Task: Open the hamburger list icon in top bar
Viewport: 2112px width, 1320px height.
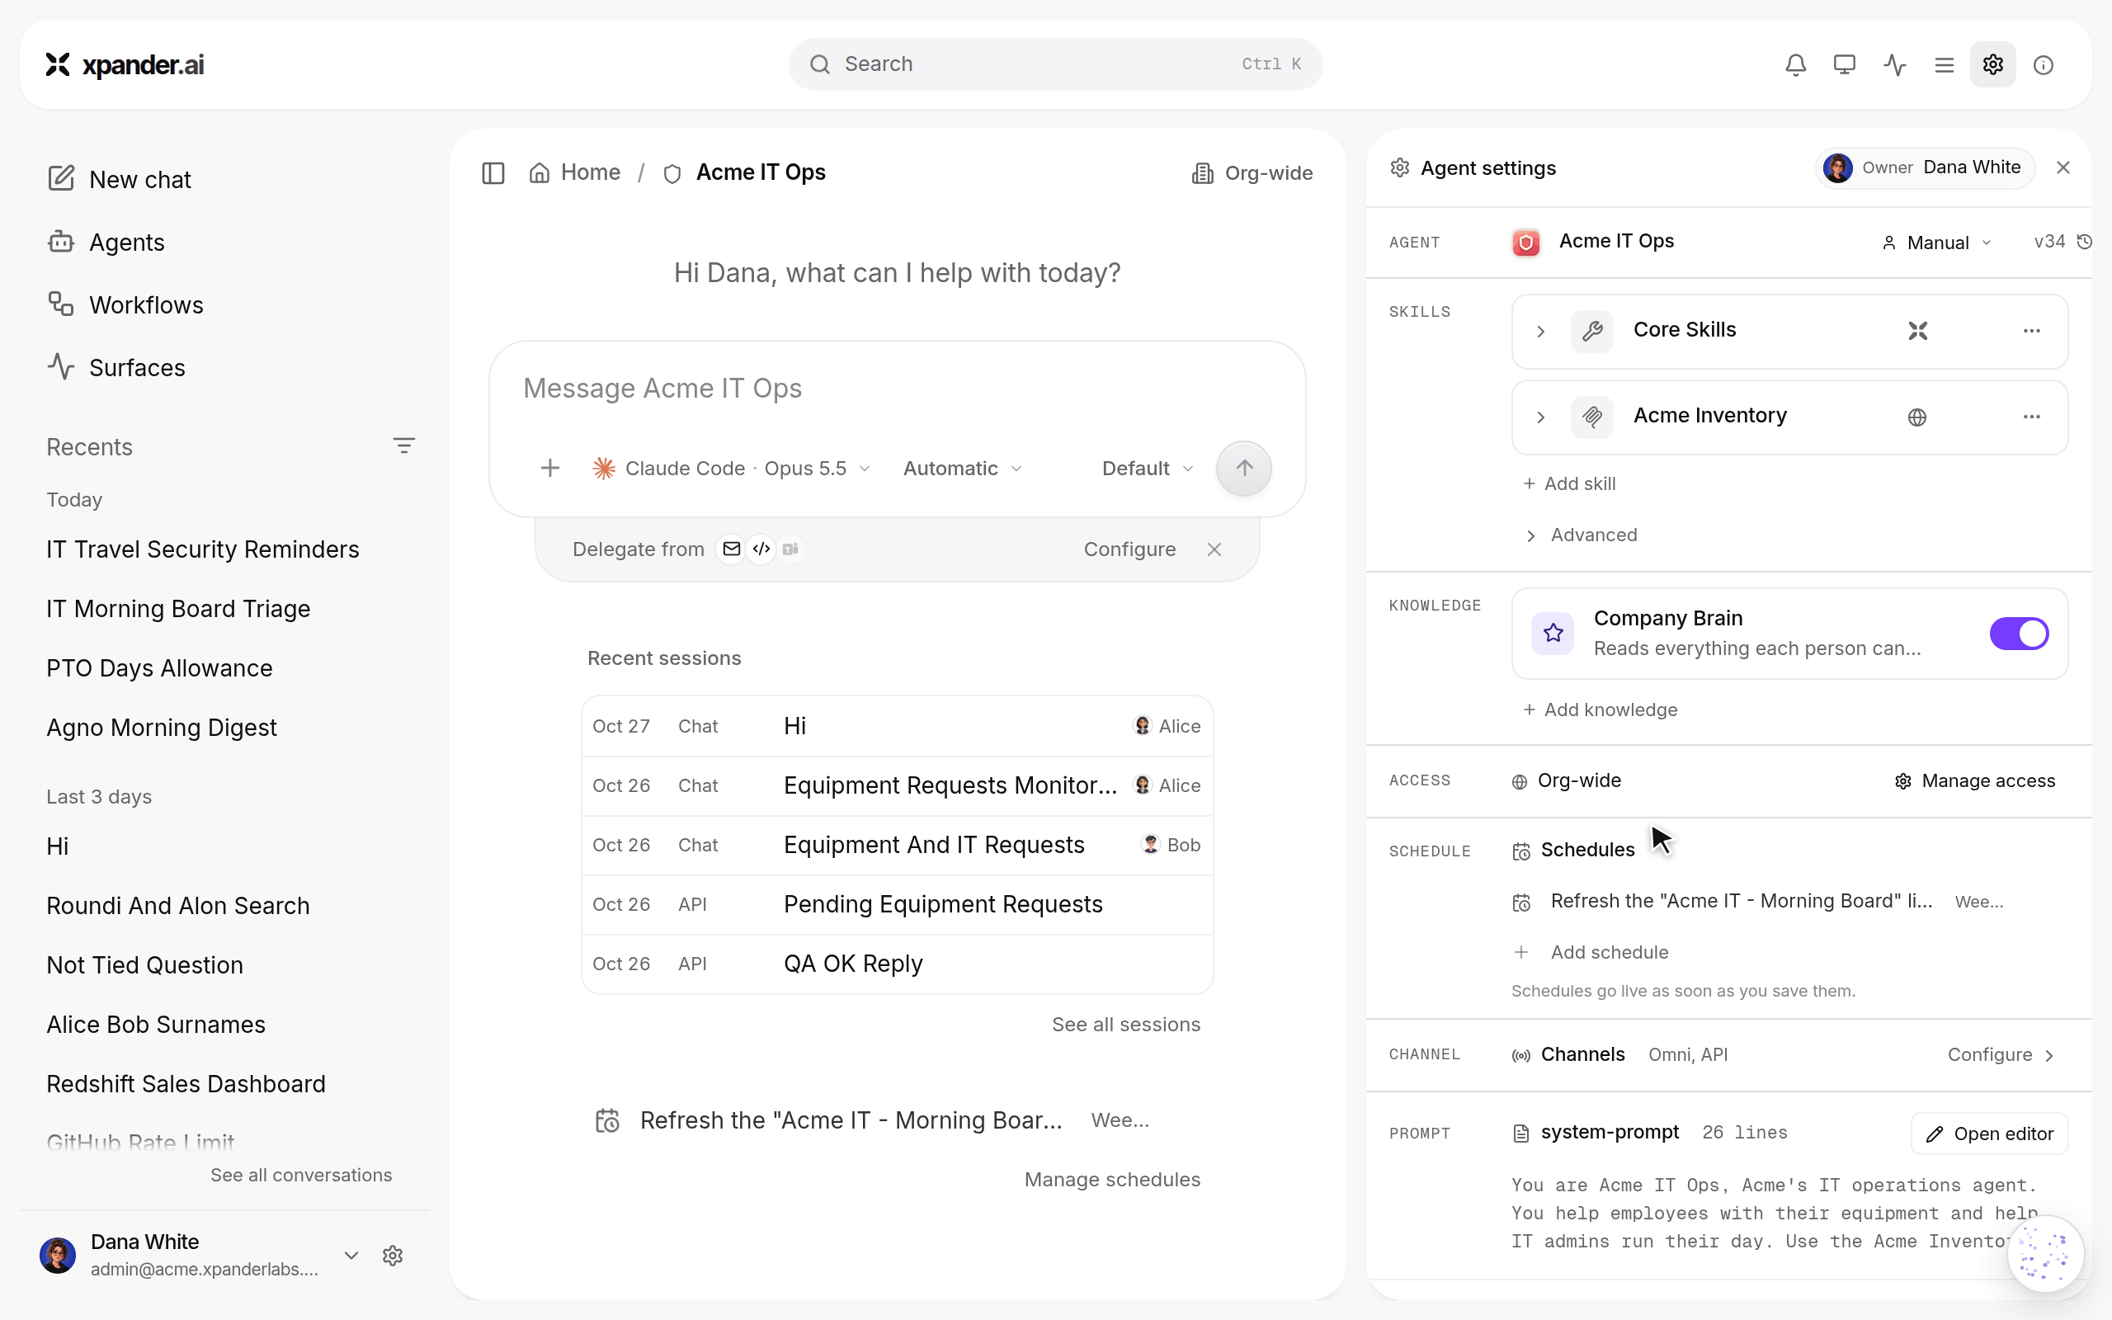Action: (x=1944, y=64)
